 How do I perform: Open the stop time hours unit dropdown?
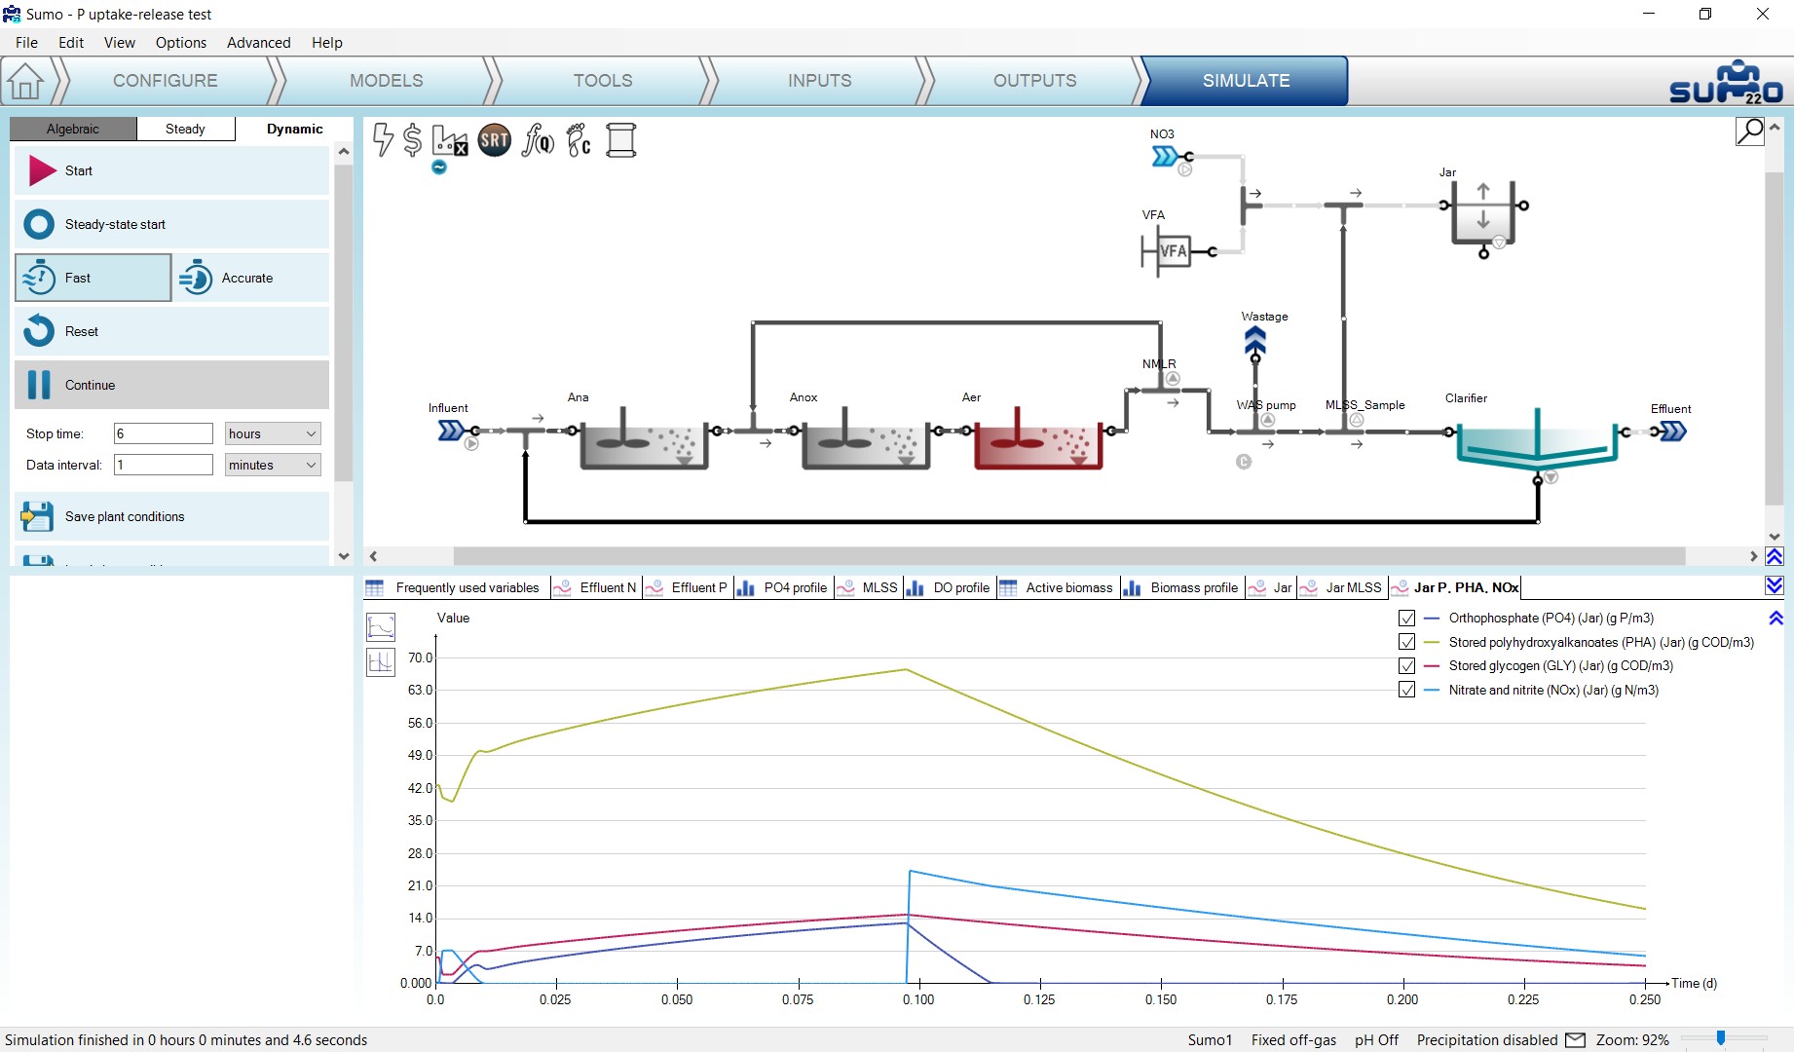point(273,433)
